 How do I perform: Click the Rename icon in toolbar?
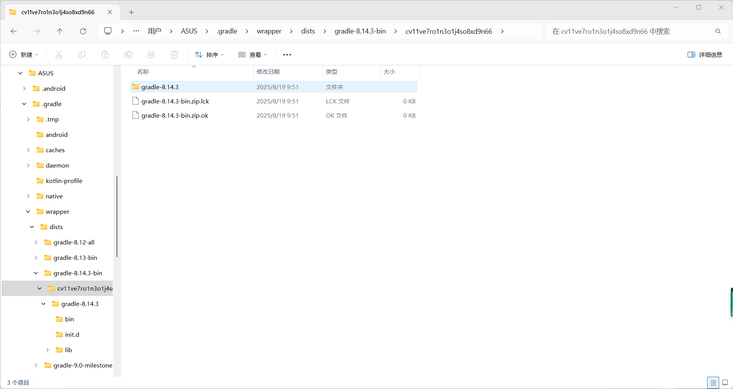pyautogui.click(x=128, y=55)
